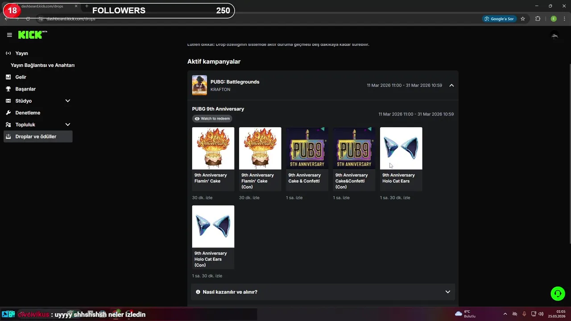Open 9th Anniversary Flamin' Cake image
The height and width of the screenshot is (321, 571).
213,148
